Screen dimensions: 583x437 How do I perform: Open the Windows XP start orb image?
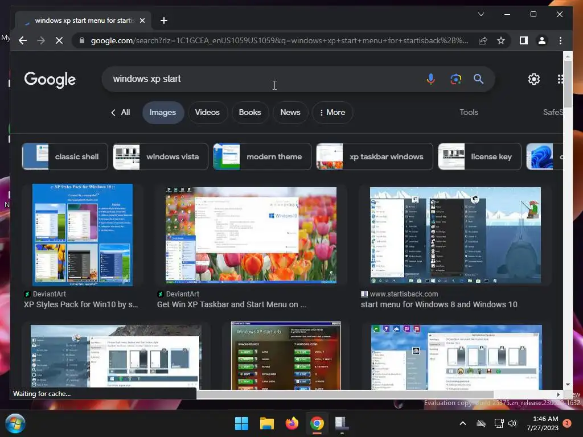coord(286,356)
